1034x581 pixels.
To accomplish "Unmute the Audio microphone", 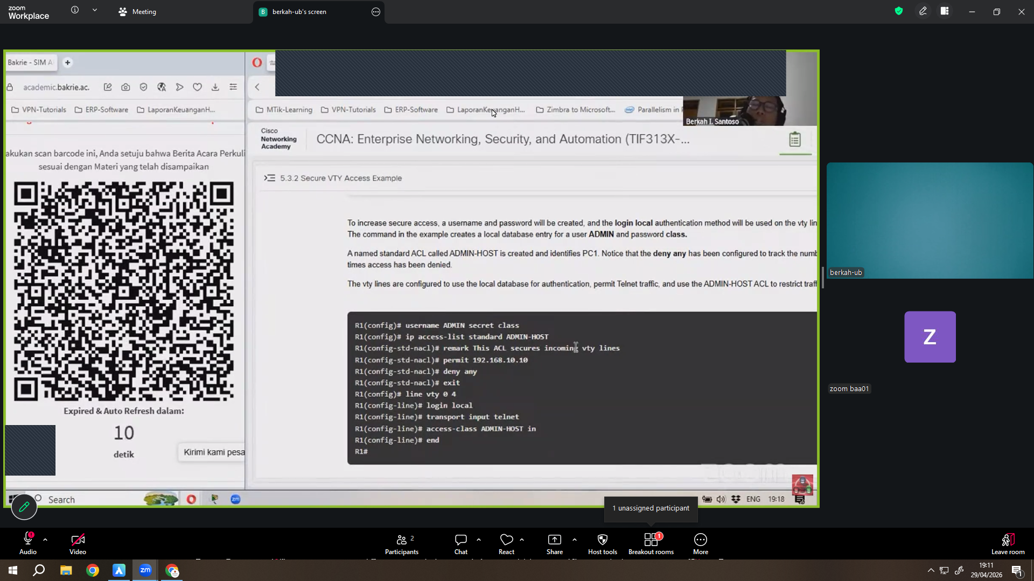I will click(x=28, y=544).
